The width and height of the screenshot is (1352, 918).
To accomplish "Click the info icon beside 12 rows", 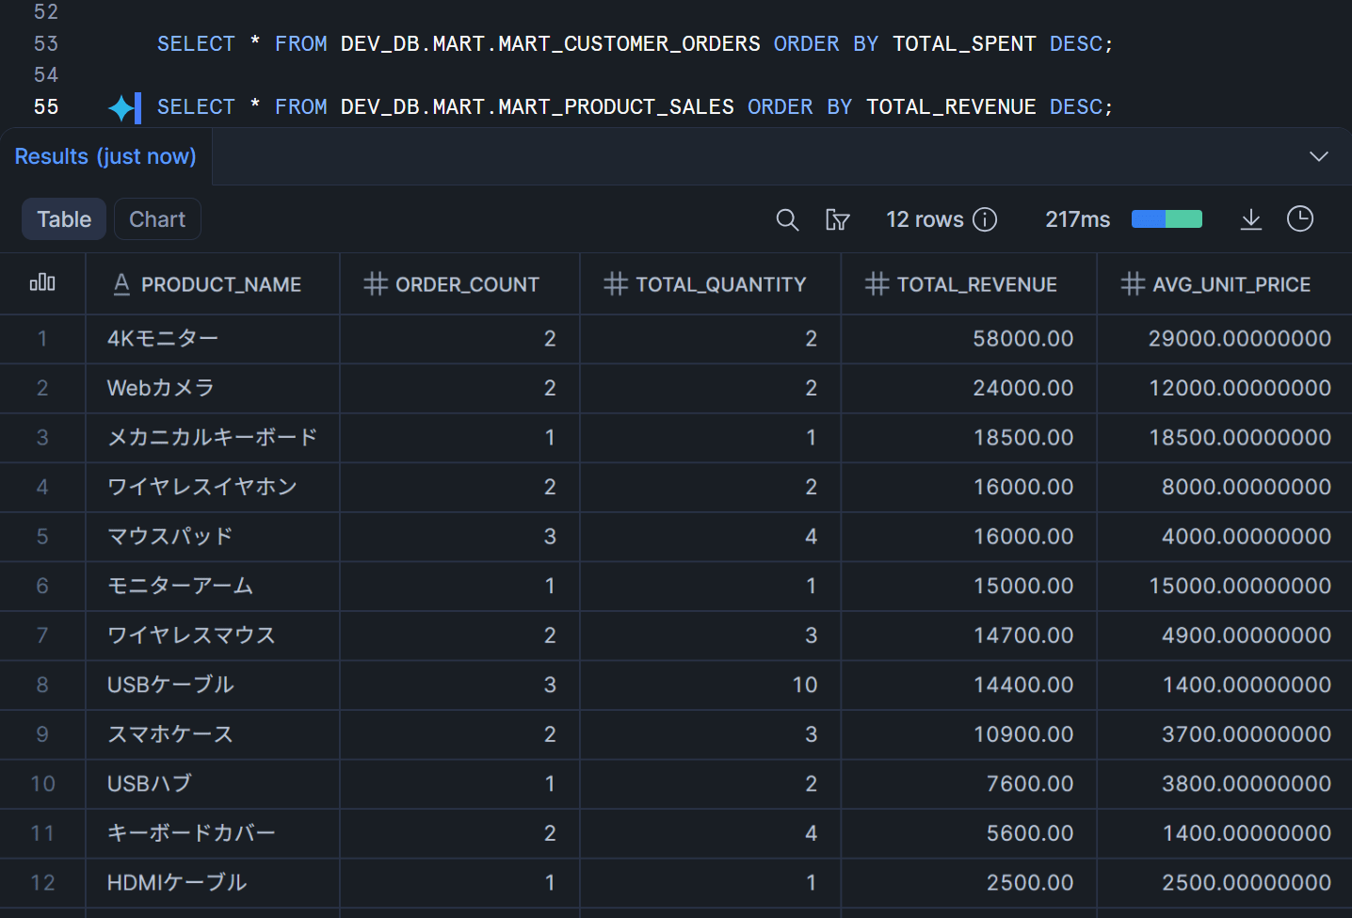I will click(x=985, y=219).
